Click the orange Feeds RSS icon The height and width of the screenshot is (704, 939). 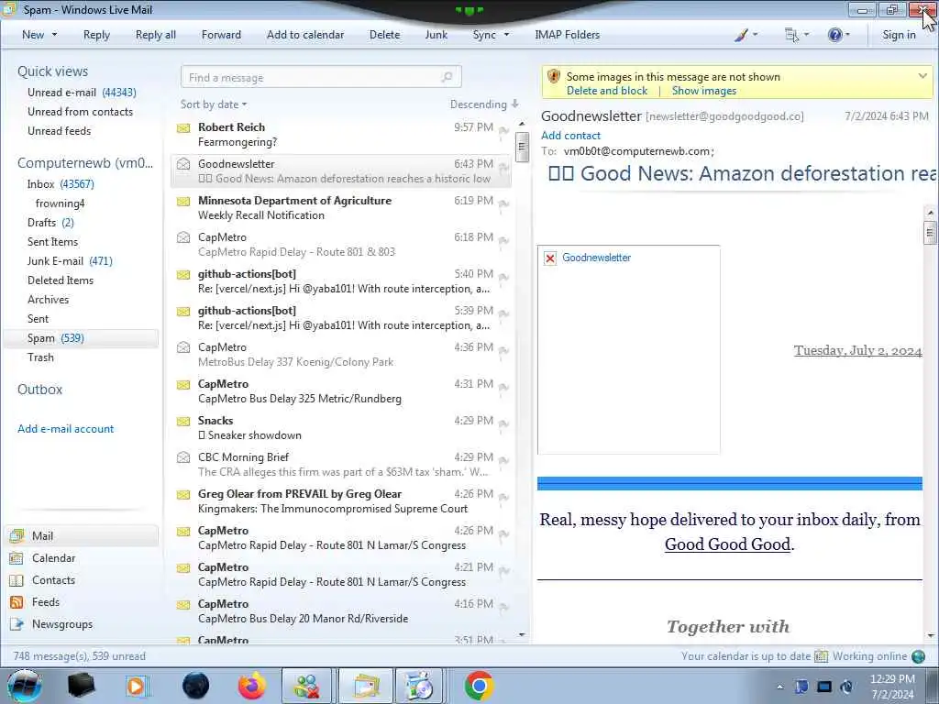(x=17, y=602)
